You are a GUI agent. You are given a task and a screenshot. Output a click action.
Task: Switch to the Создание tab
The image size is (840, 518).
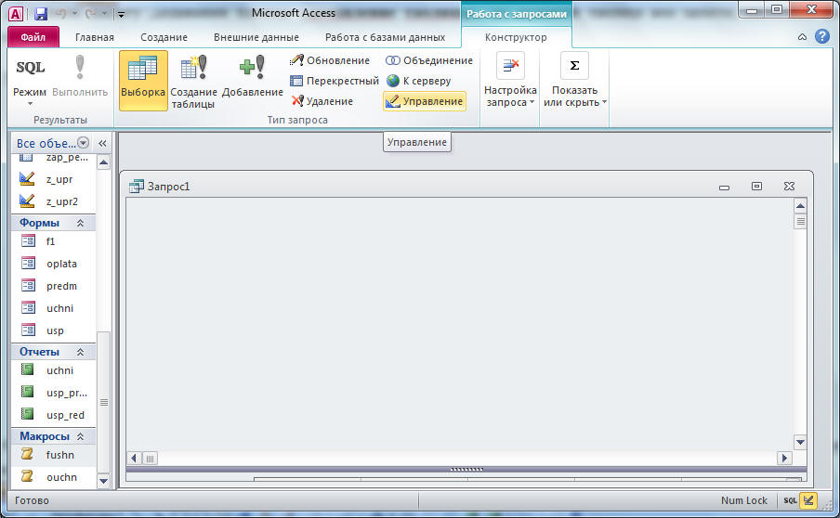point(164,37)
